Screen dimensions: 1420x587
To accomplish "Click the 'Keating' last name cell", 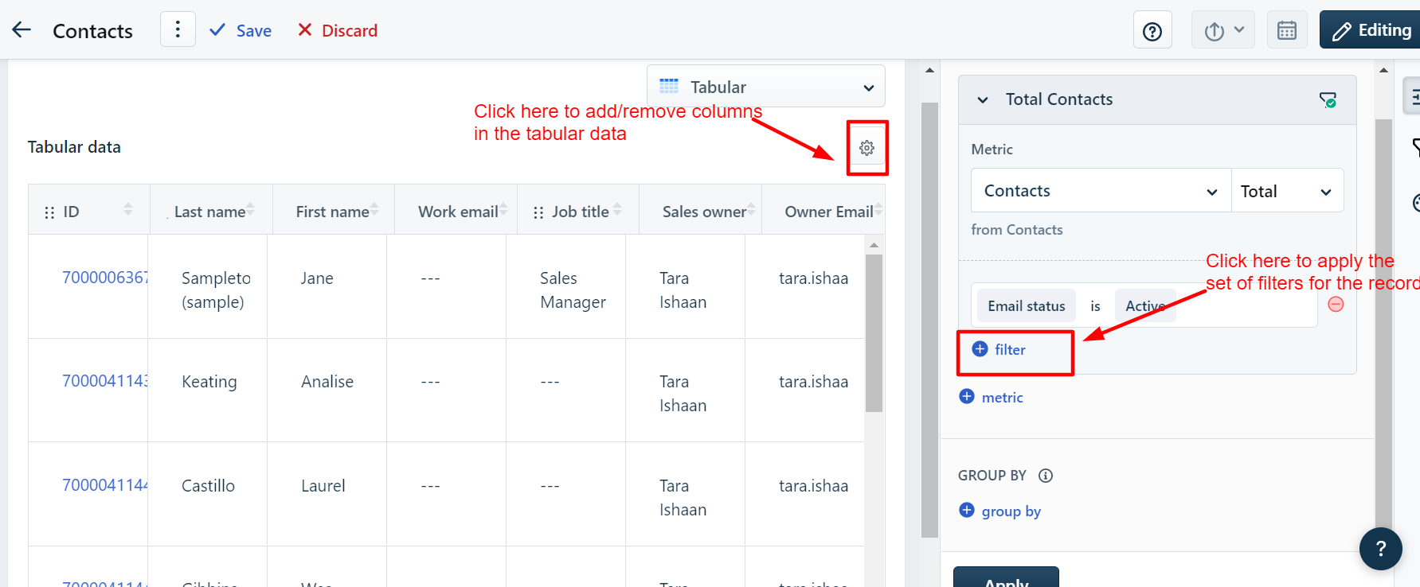I will pos(209,382).
